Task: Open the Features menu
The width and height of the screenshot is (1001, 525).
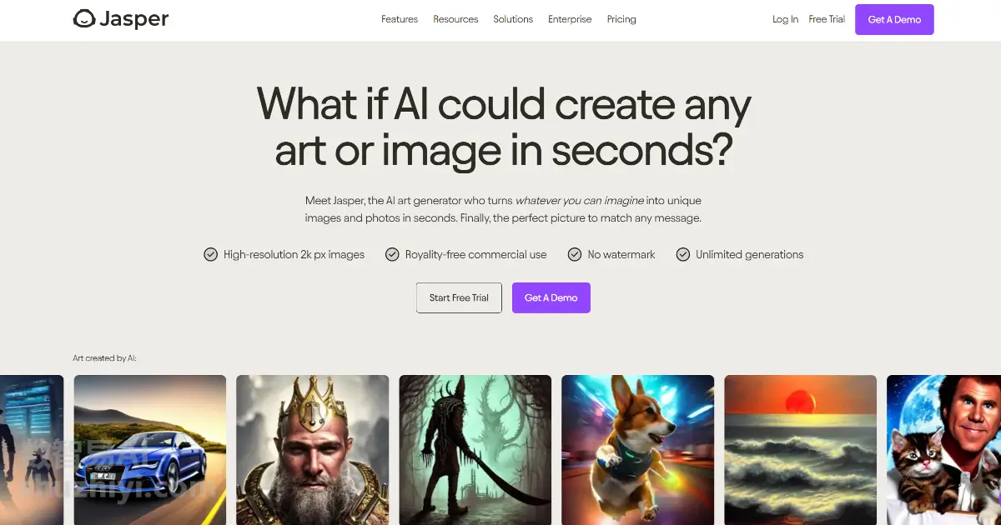Action: coord(400,19)
